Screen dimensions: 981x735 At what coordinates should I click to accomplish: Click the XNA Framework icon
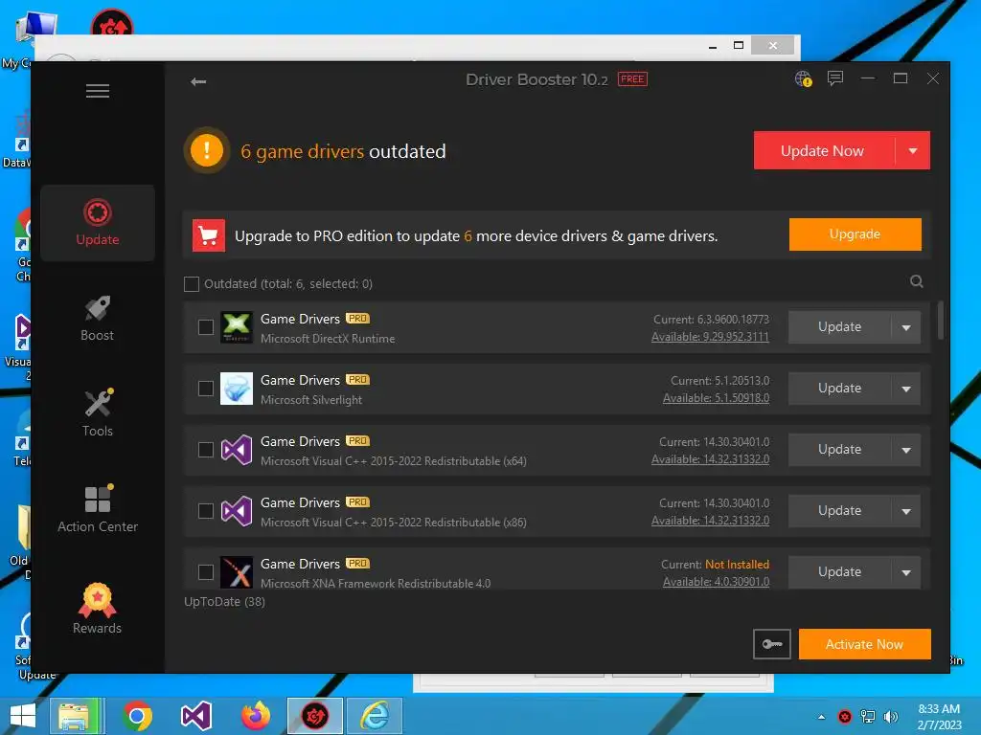pos(237,572)
